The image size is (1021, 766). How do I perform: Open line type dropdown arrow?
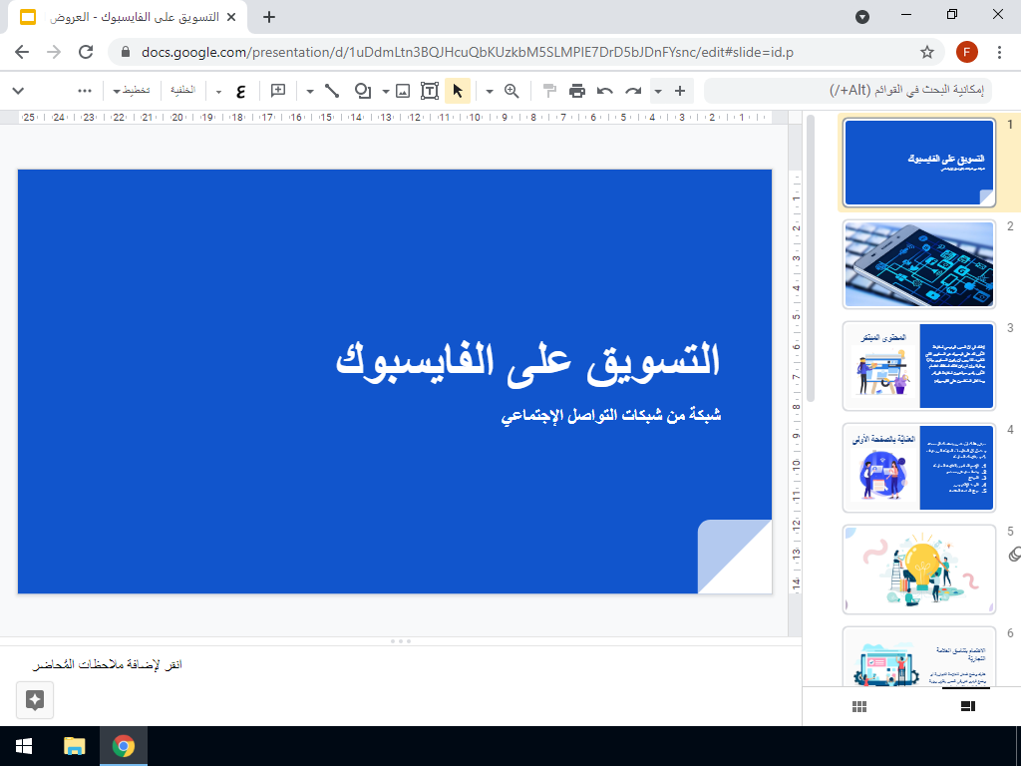click(x=310, y=91)
